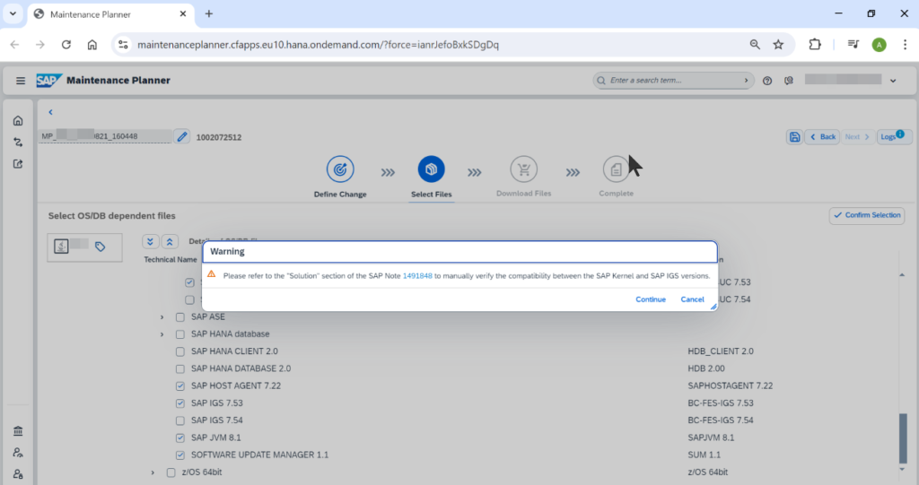Click the browser address bar URL
Viewport: 919px width, 485px height.
click(318, 45)
